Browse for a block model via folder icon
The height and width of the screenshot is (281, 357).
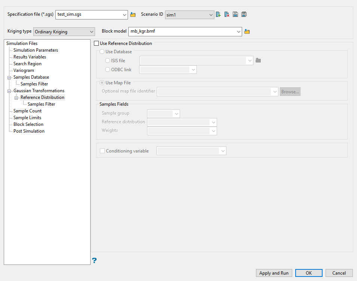coord(247,31)
